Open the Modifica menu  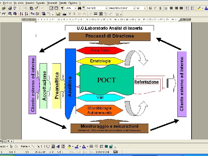coord(7,3)
